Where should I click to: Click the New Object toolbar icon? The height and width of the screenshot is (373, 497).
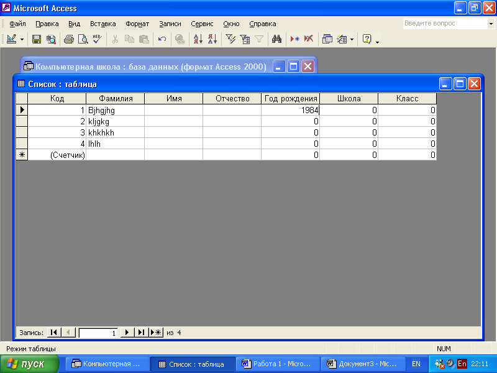click(x=342, y=39)
